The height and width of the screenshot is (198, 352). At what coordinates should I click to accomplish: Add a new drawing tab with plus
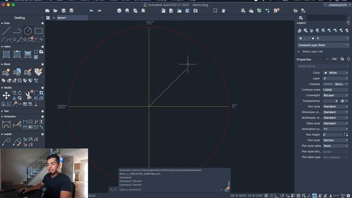53,18
